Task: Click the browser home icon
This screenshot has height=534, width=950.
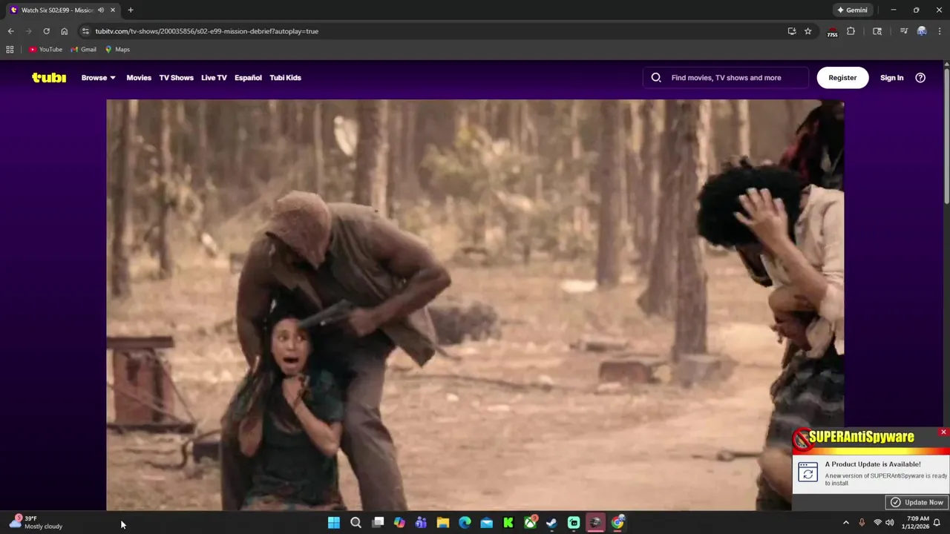Action: (x=64, y=31)
